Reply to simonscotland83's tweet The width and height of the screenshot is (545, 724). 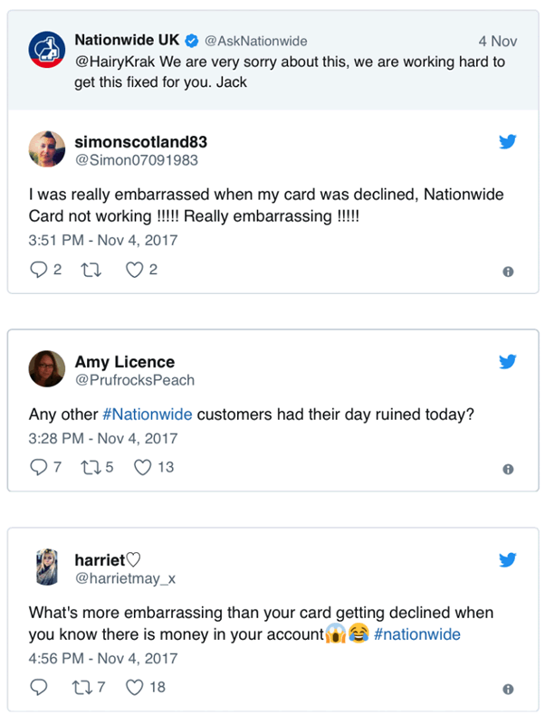[39, 270]
